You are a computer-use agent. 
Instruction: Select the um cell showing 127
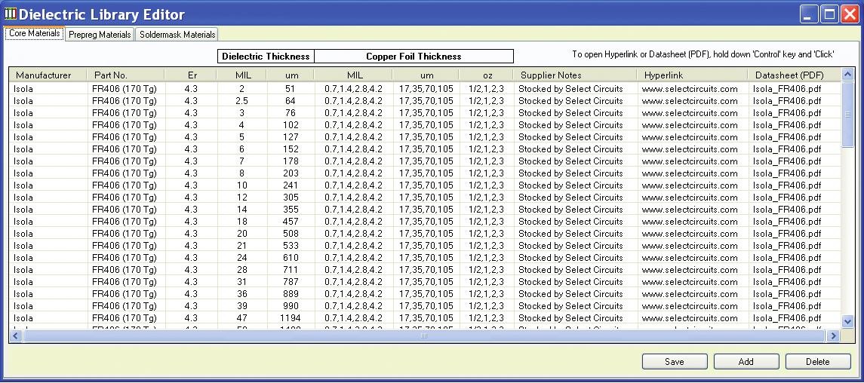pyautogui.click(x=291, y=137)
